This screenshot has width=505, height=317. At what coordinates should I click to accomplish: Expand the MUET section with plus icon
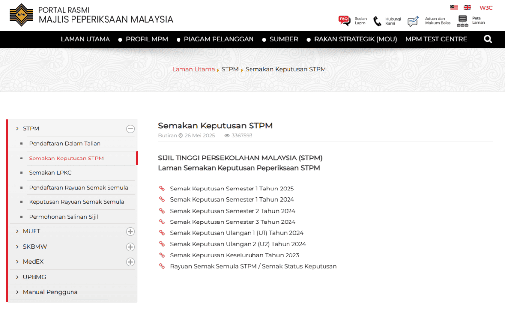(130, 231)
